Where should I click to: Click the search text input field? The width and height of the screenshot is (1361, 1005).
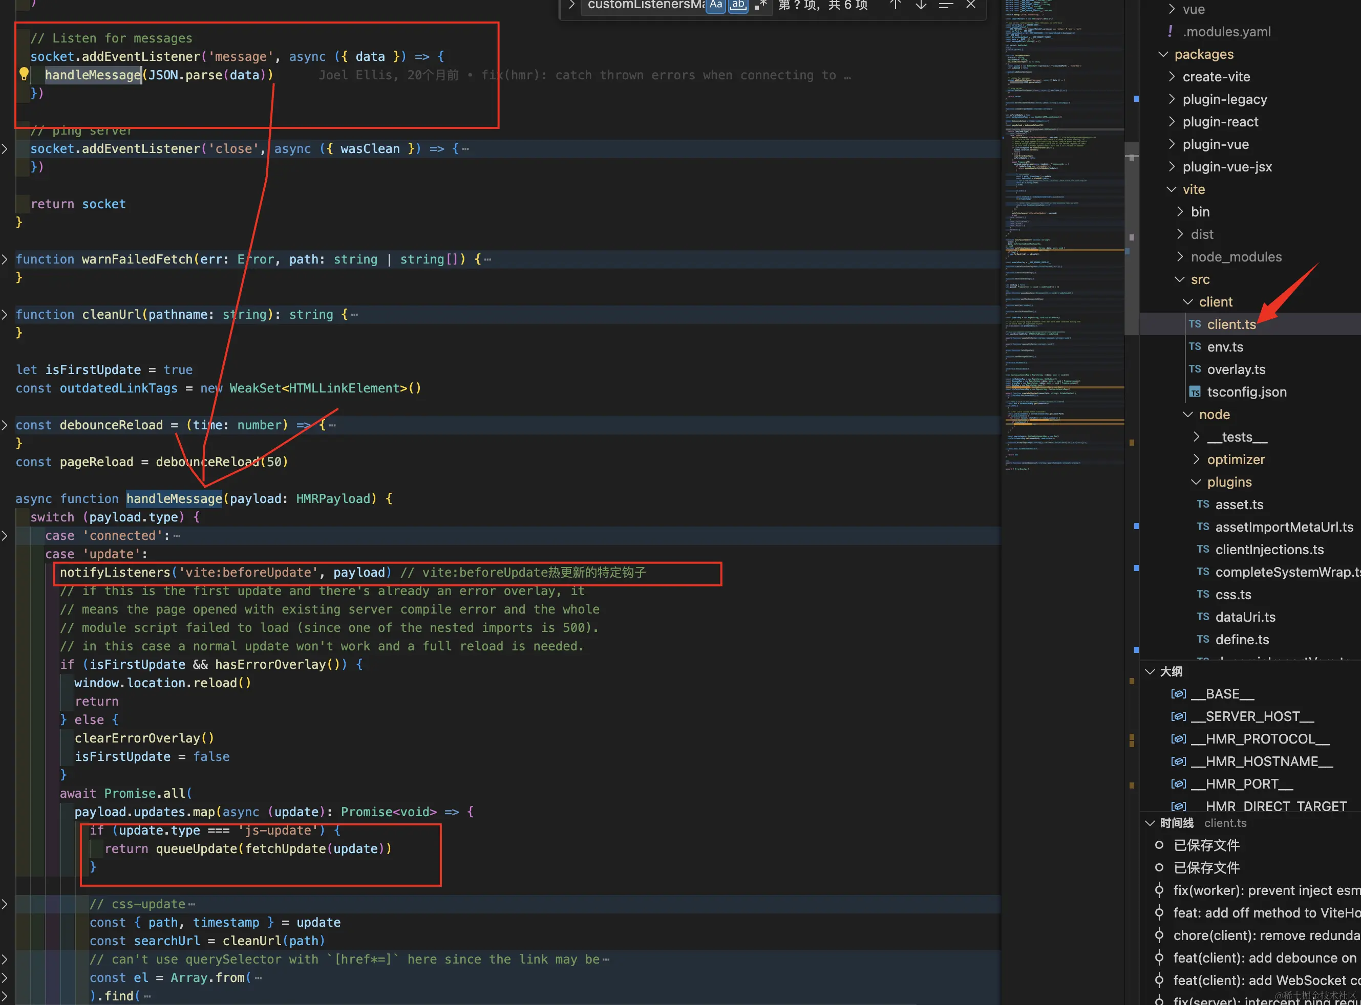(644, 5)
